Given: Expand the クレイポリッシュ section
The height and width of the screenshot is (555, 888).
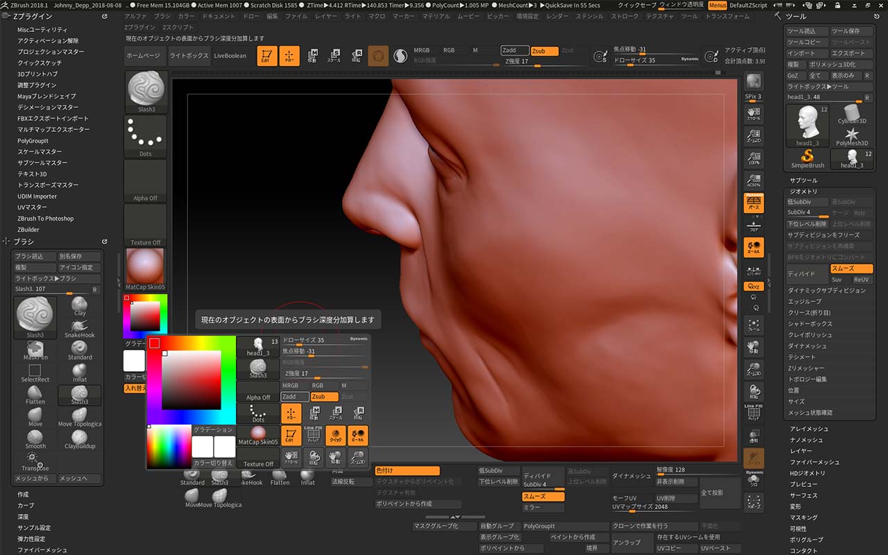Looking at the screenshot, I should click(x=810, y=335).
